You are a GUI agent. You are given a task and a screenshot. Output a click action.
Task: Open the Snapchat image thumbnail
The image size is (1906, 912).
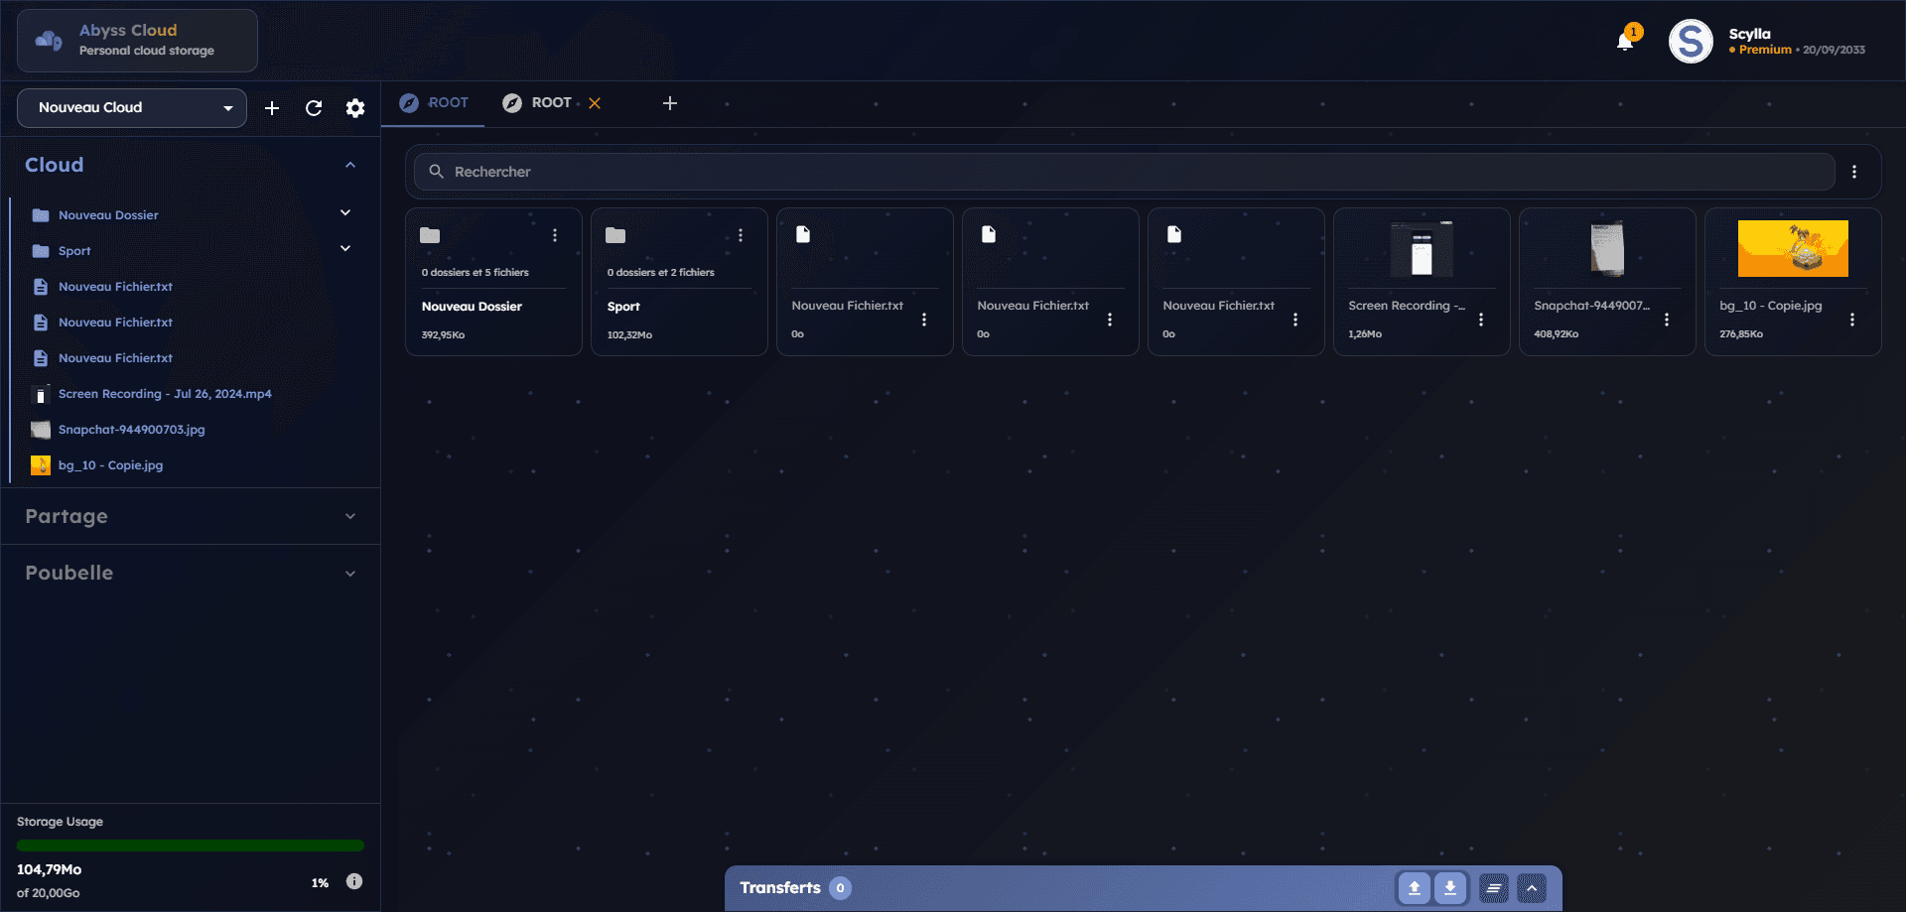tap(1607, 248)
